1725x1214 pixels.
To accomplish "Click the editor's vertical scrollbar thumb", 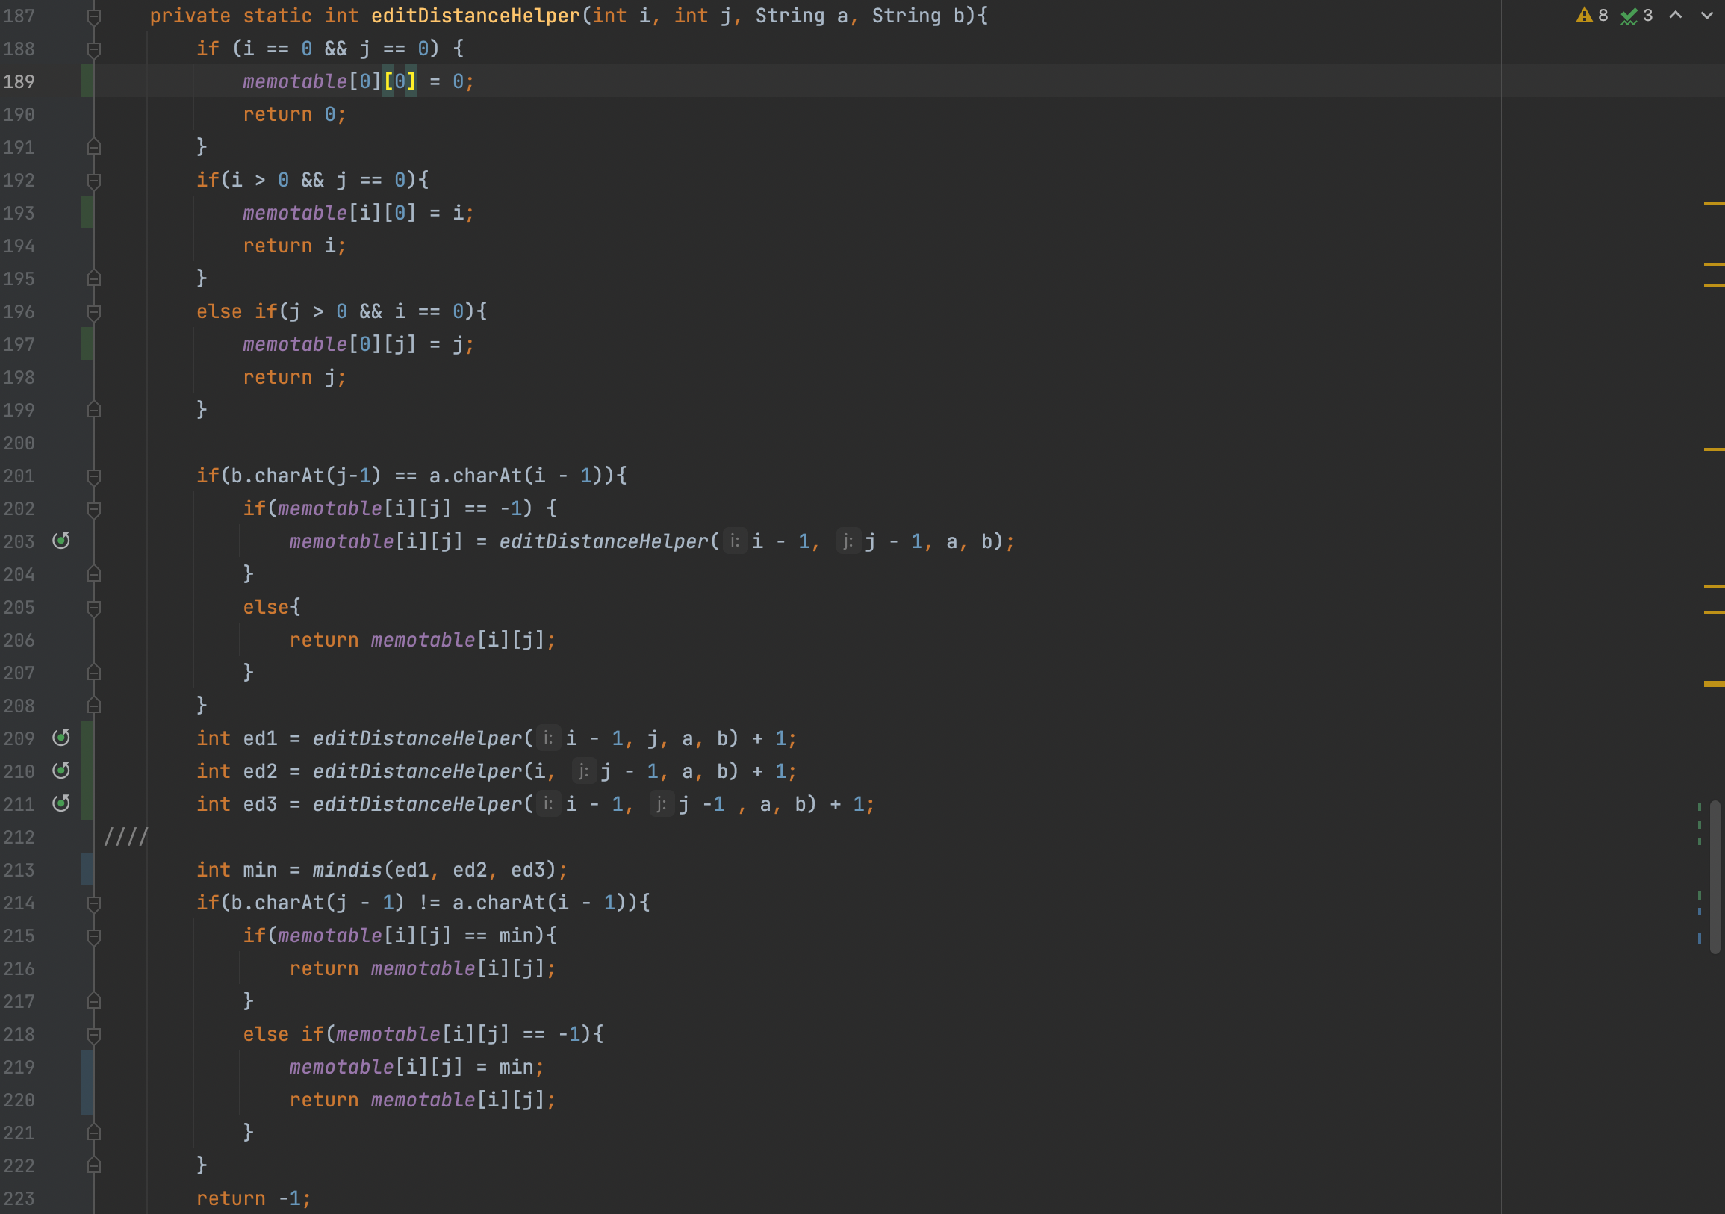I will tap(1715, 875).
